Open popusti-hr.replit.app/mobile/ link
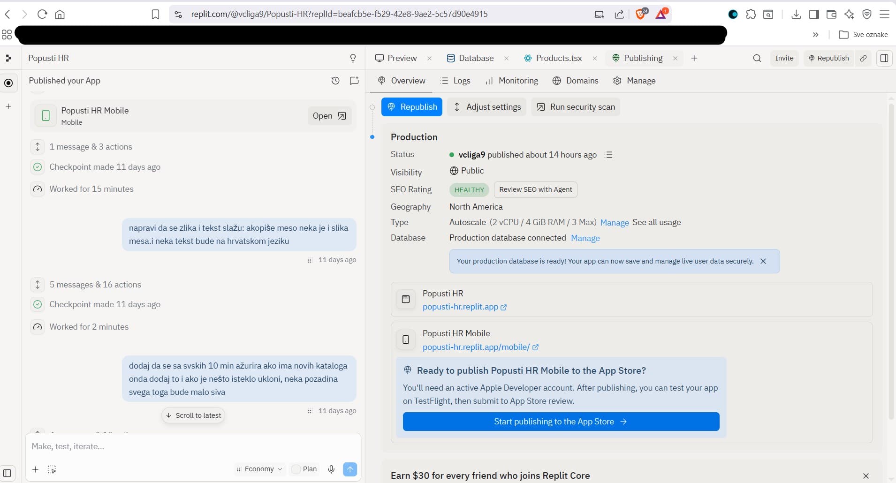896x483 pixels. pos(480,347)
